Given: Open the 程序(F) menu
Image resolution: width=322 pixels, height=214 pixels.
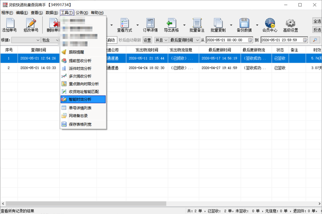Looking at the screenshot, I should click(x=7, y=13).
